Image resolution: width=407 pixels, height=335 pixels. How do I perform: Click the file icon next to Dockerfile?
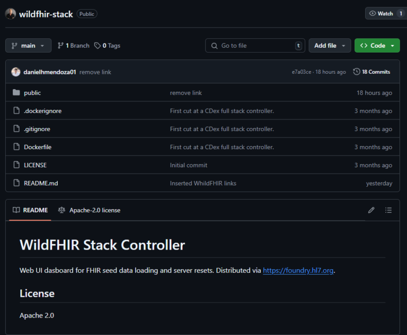pyautogui.click(x=16, y=147)
